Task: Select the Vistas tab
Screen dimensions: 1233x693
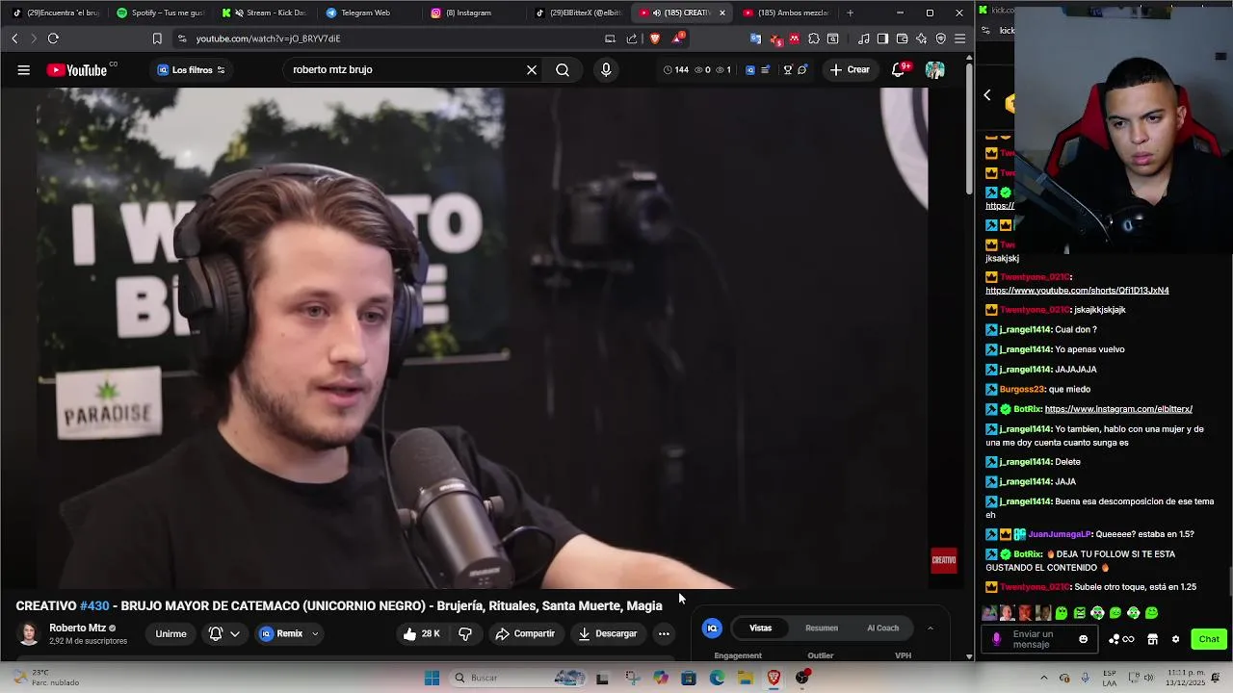Action: pyautogui.click(x=761, y=628)
